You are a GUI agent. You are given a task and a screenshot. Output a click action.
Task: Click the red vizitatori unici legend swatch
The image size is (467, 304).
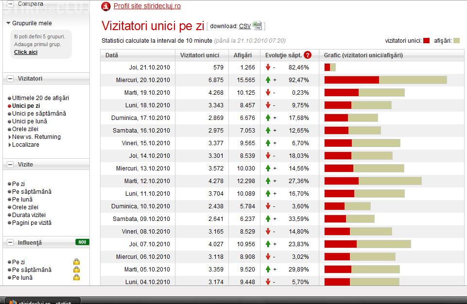pyautogui.click(x=426, y=41)
